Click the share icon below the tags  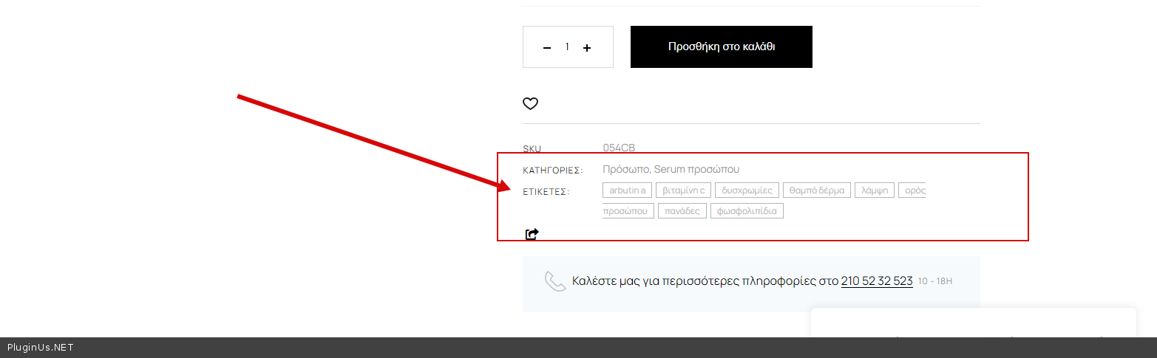(x=532, y=234)
